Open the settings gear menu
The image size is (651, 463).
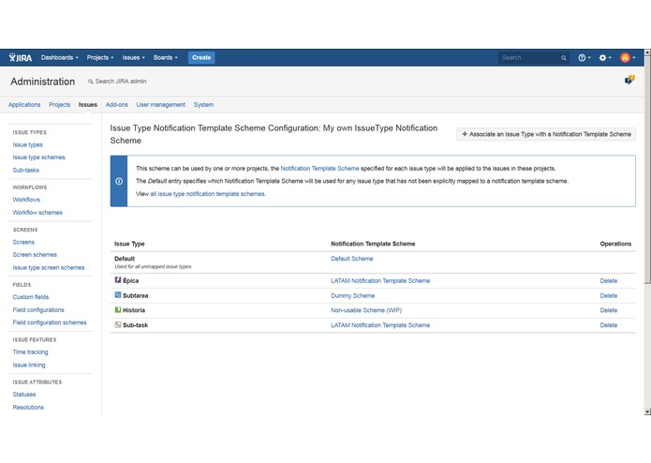(x=605, y=58)
